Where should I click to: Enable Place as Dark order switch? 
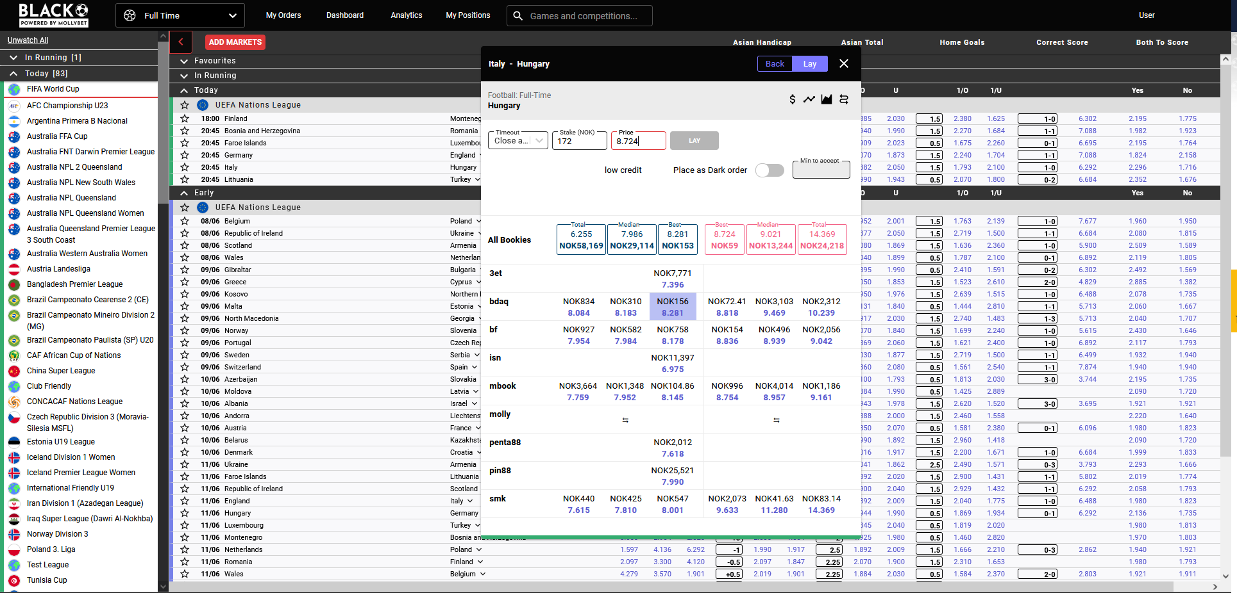(770, 170)
